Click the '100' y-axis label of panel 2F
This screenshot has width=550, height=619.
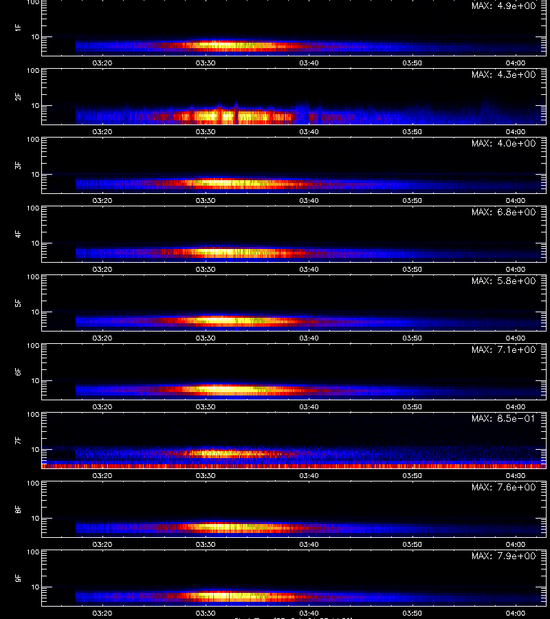click(33, 71)
